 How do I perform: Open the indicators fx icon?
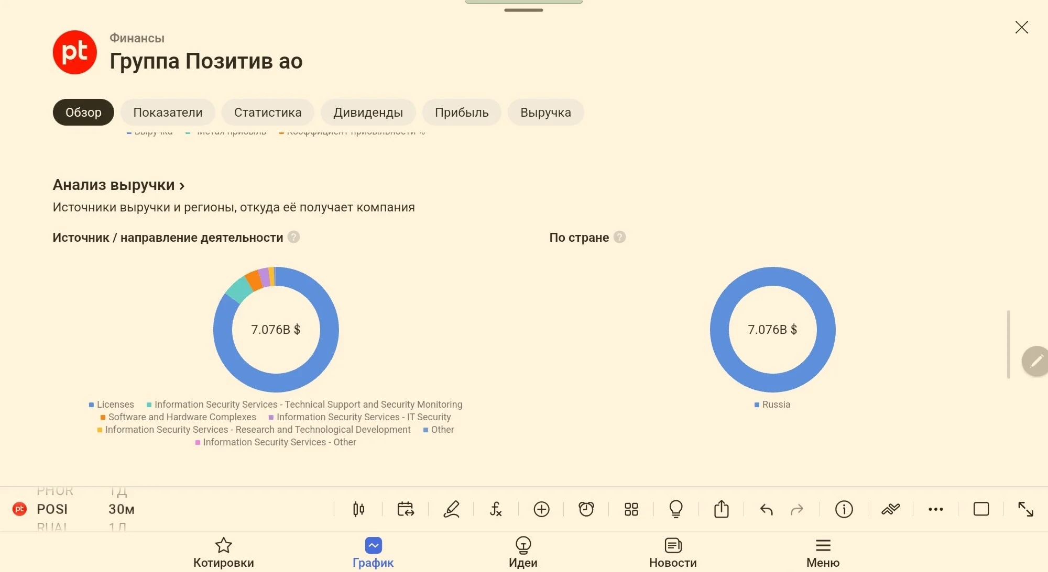[496, 509]
